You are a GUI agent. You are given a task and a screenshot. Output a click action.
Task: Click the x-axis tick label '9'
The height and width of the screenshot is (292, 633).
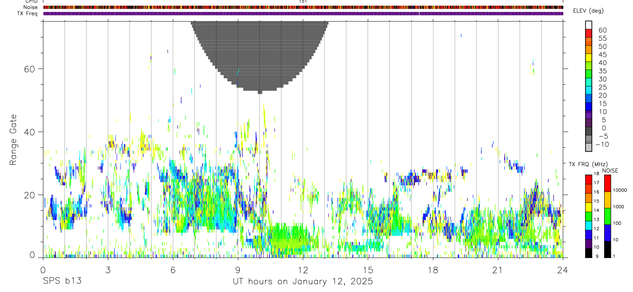pos(238,270)
